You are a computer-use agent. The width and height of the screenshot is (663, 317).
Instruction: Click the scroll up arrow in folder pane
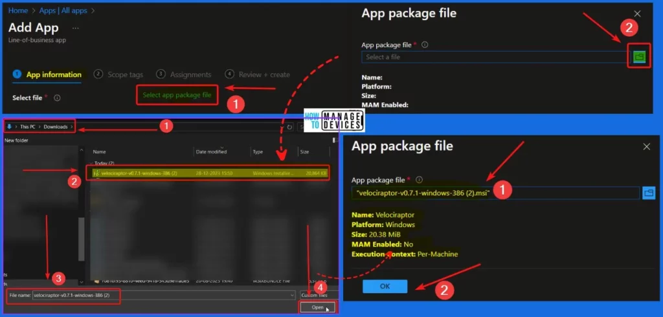[82, 149]
